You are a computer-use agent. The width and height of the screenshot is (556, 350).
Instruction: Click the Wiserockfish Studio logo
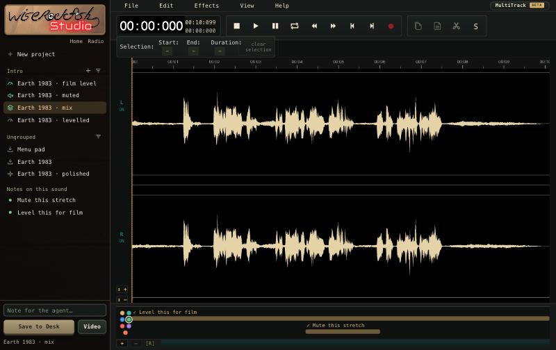pos(55,20)
